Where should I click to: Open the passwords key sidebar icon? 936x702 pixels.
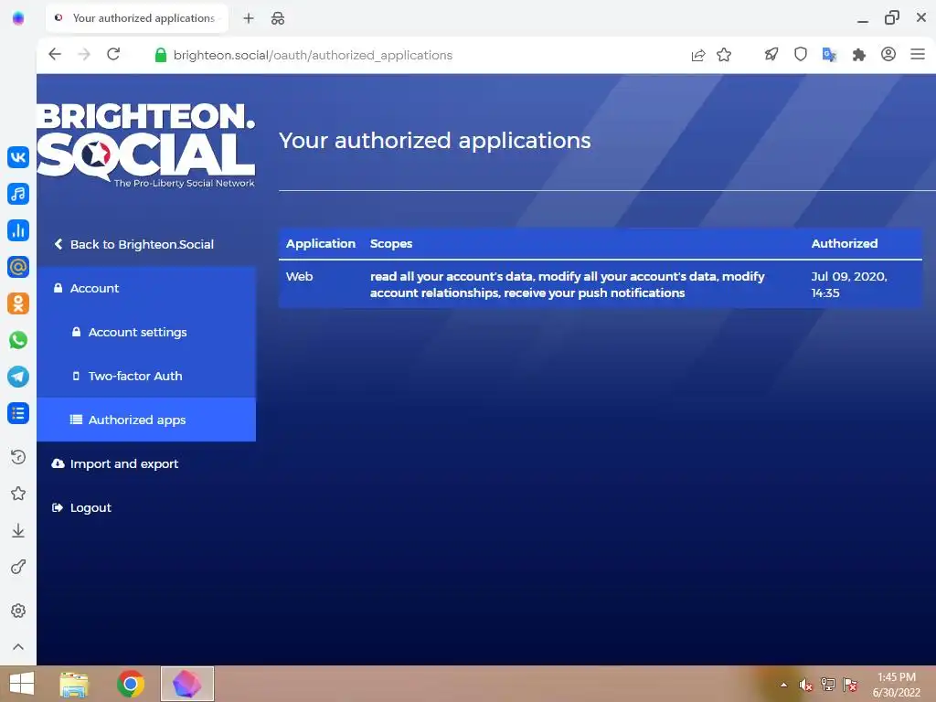click(x=18, y=567)
